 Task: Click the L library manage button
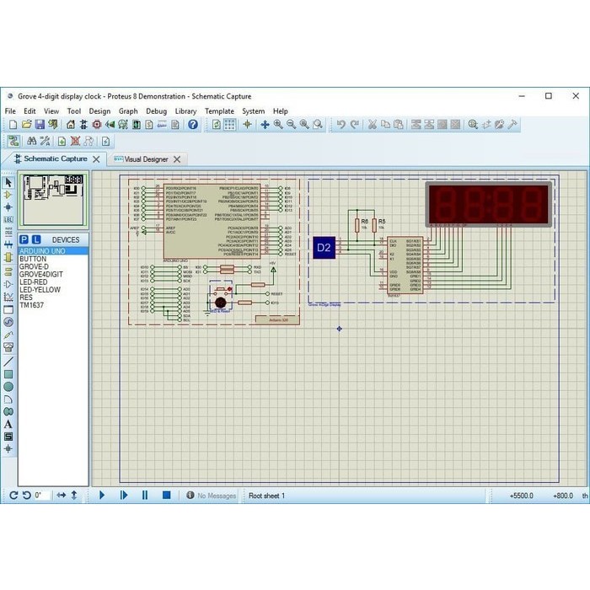tap(36, 239)
